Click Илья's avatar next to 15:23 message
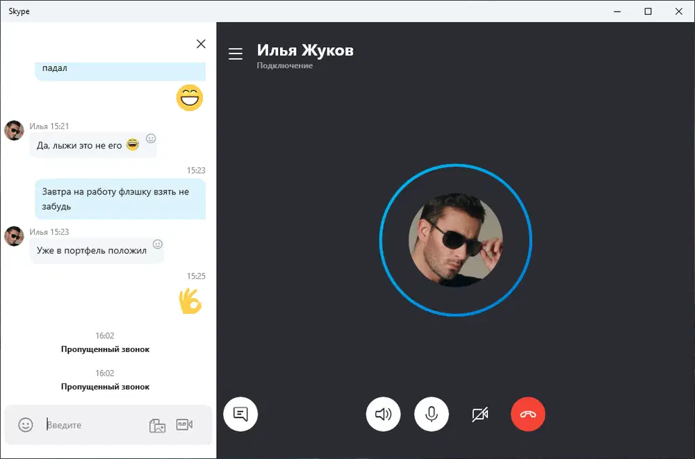The height and width of the screenshot is (459, 695). (x=14, y=236)
